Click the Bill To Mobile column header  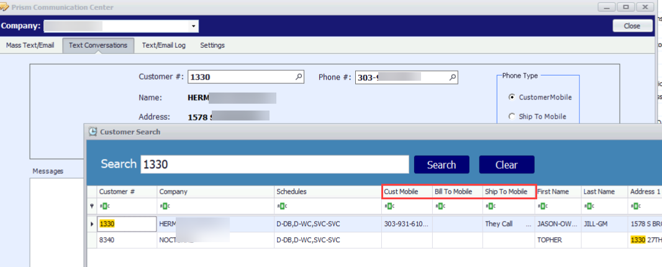(458, 191)
